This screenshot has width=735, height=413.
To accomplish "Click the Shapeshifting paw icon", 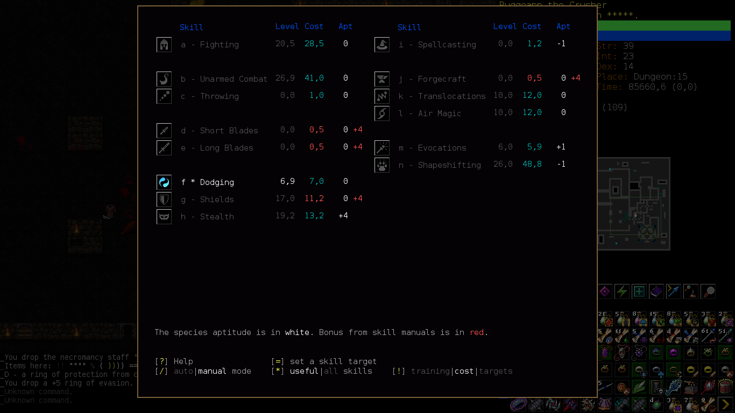I will click(382, 165).
